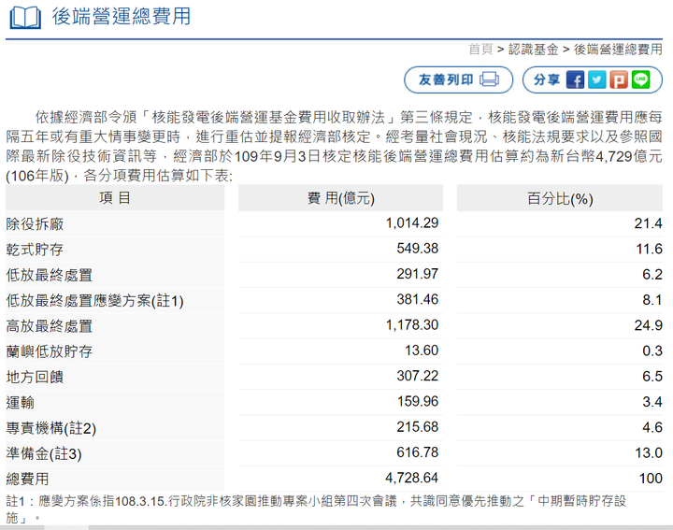Click the printer icon in 友善列印 button

point(489,79)
